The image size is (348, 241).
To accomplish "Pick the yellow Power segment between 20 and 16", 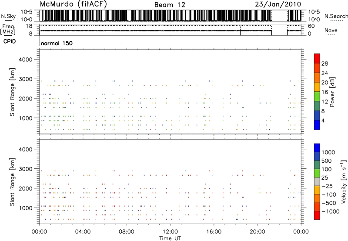I will [x=317, y=87].
